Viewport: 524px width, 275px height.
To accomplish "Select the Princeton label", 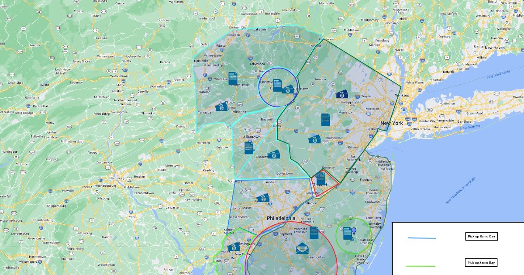I will pos(328,168).
